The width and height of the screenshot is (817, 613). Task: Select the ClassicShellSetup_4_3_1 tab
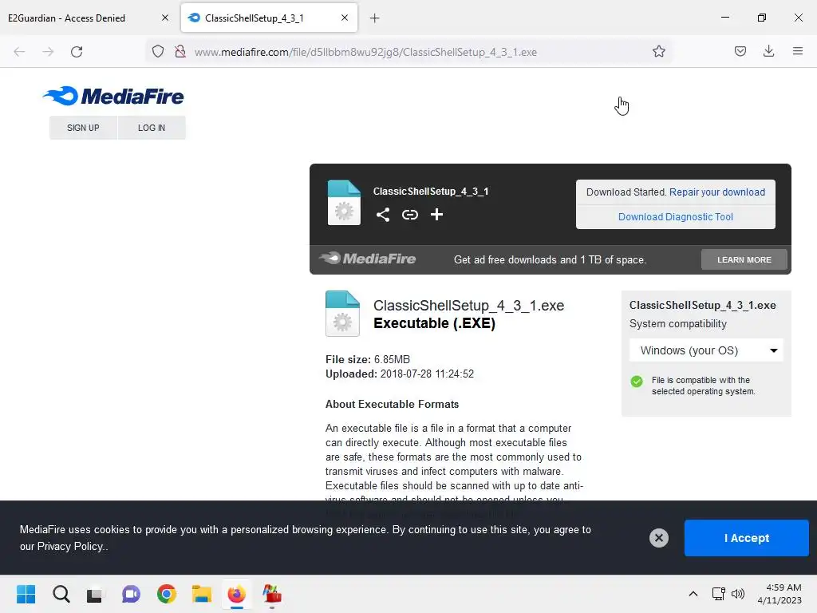coord(270,18)
